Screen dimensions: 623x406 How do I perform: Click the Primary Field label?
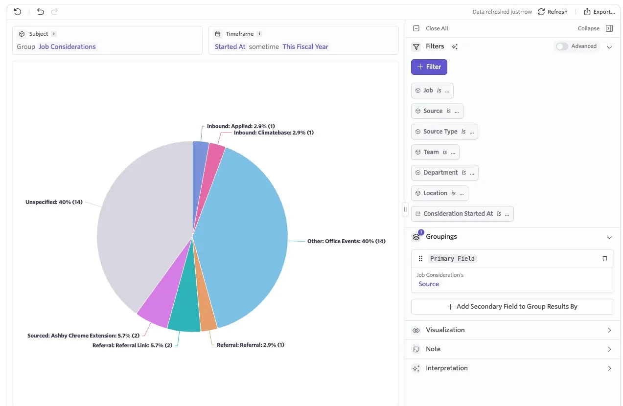tap(452, 259)
